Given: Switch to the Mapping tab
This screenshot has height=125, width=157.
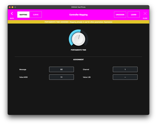Looking at the screenshot, I should pos(23,15).
